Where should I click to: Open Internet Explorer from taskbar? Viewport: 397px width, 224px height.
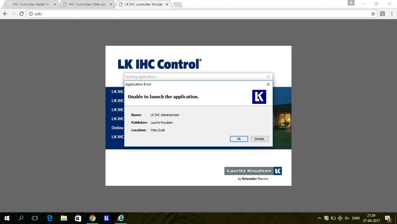[121, 218]
